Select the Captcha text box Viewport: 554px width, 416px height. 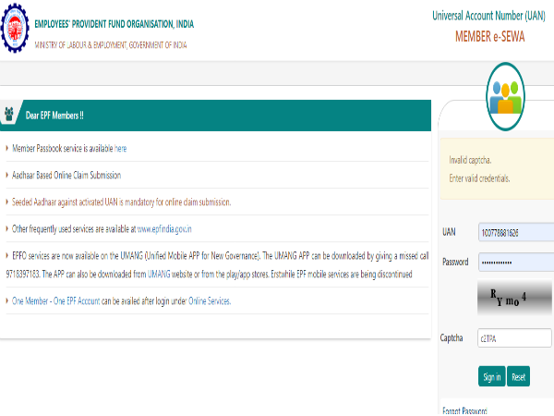pos(514,338)
